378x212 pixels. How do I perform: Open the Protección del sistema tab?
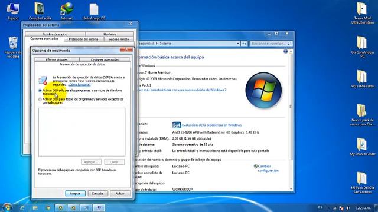coord(83,39)
